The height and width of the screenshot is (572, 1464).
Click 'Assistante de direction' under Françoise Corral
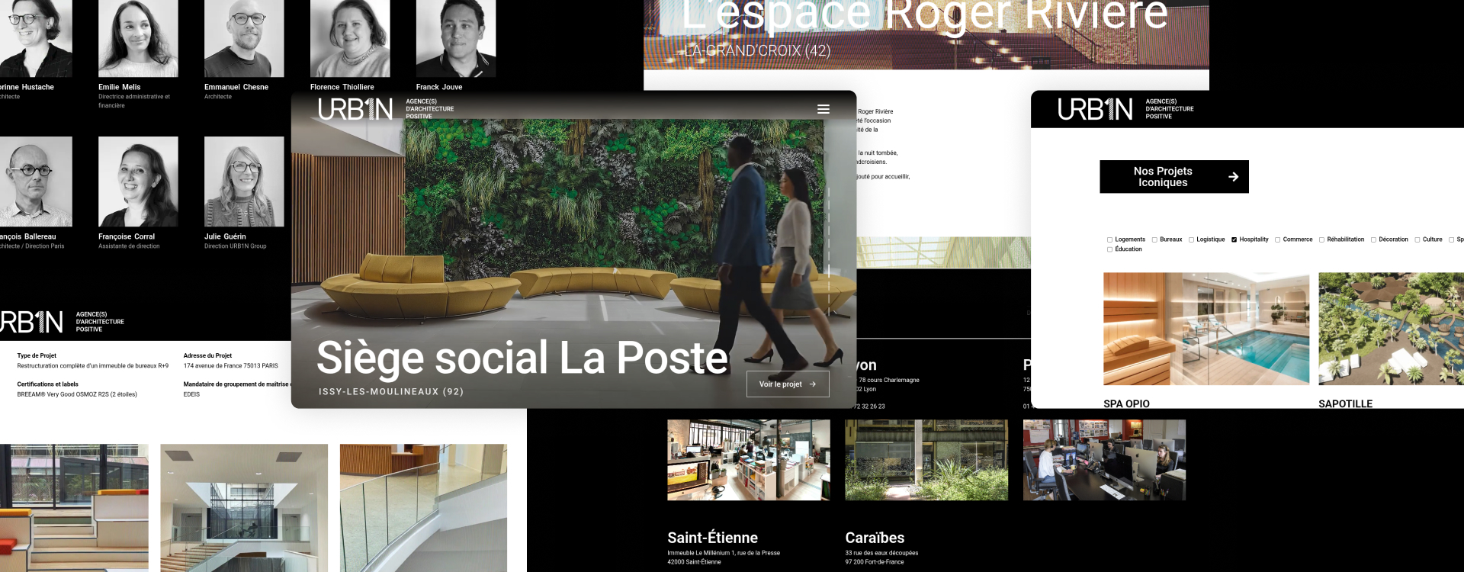tap(129, 246)
